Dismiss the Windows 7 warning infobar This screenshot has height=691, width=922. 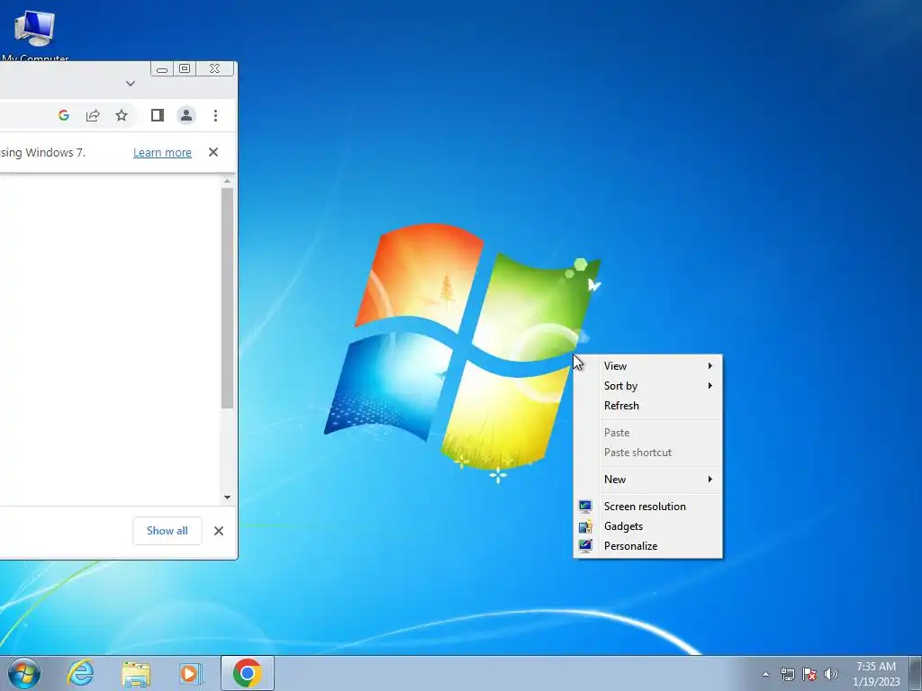click(213, 152)
